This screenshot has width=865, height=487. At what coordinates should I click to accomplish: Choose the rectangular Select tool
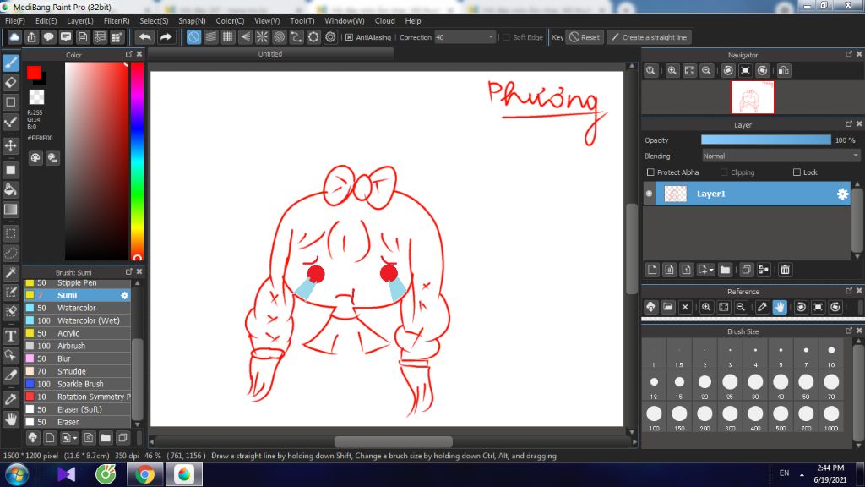point(10,233)
